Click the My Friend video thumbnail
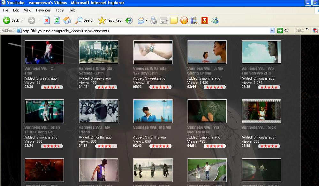 coord(99,111)
